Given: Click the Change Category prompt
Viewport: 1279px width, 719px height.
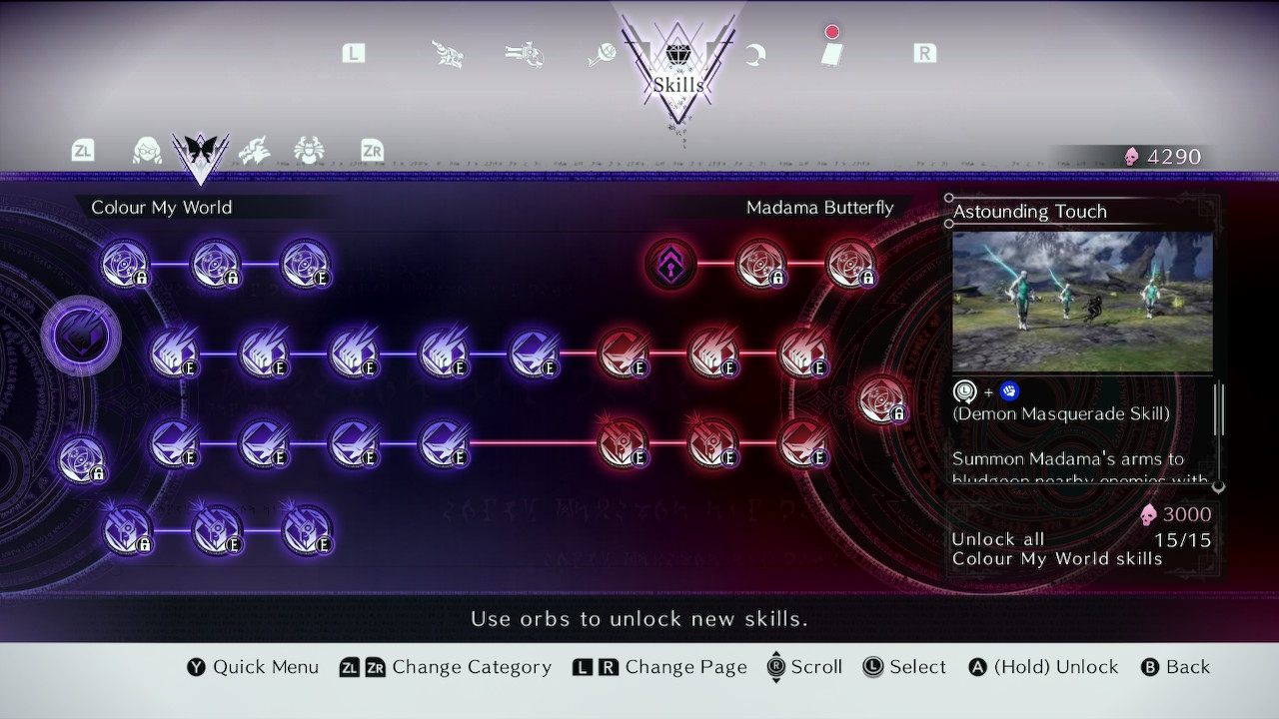Looking at the screenshot, I should pyautogui.click(x=446, y=667).
